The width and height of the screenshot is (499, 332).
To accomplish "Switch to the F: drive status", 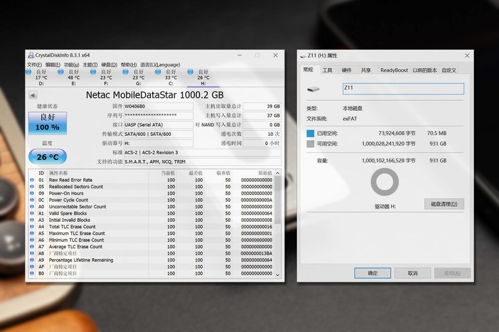I will tap(106, 77).
